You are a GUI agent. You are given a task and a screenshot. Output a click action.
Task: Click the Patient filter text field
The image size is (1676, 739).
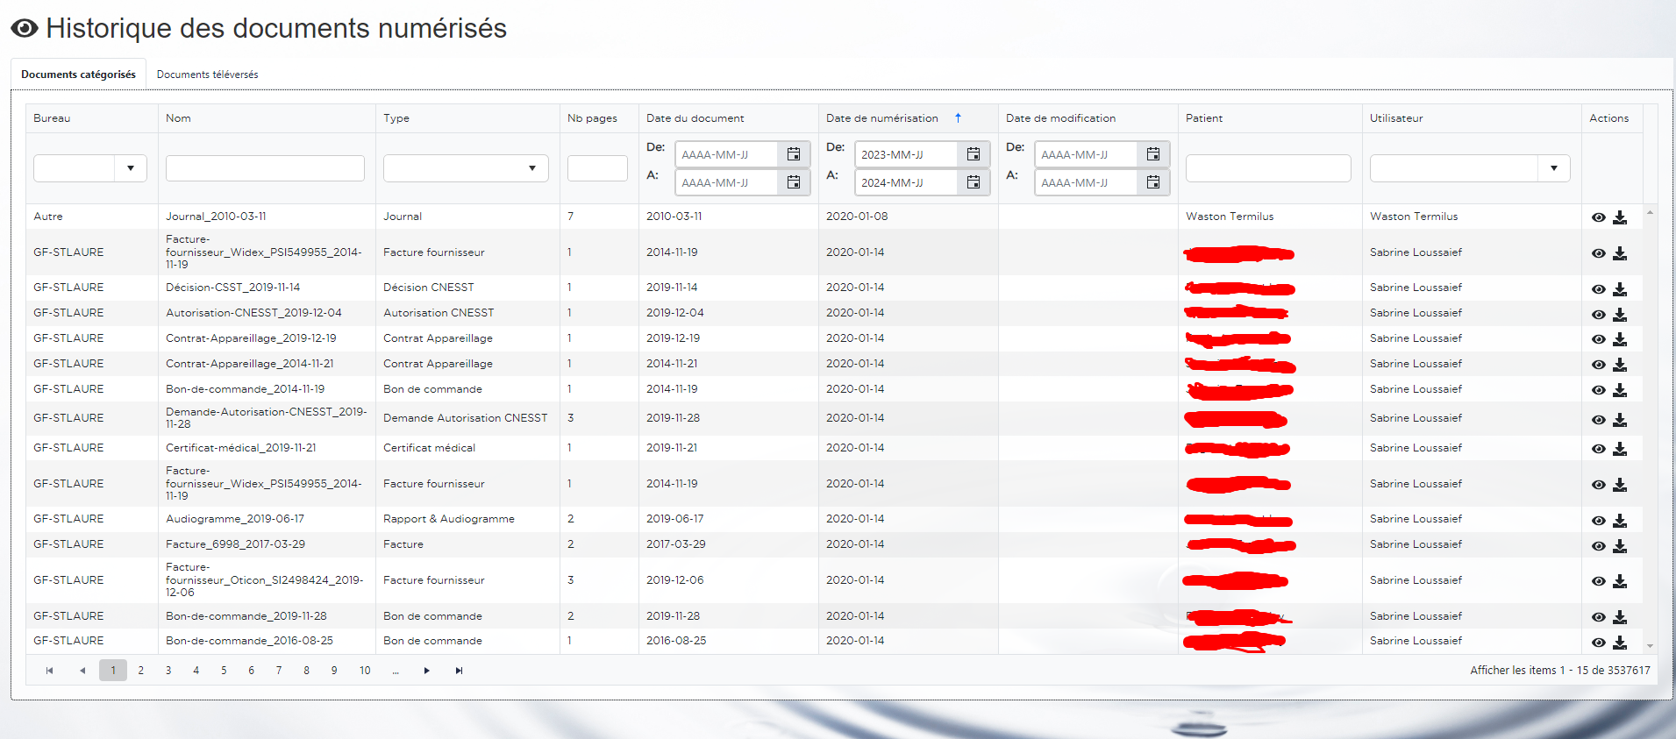(x=1267, y=168)
